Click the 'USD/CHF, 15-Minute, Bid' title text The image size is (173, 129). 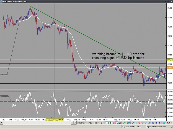pos(15,2)
